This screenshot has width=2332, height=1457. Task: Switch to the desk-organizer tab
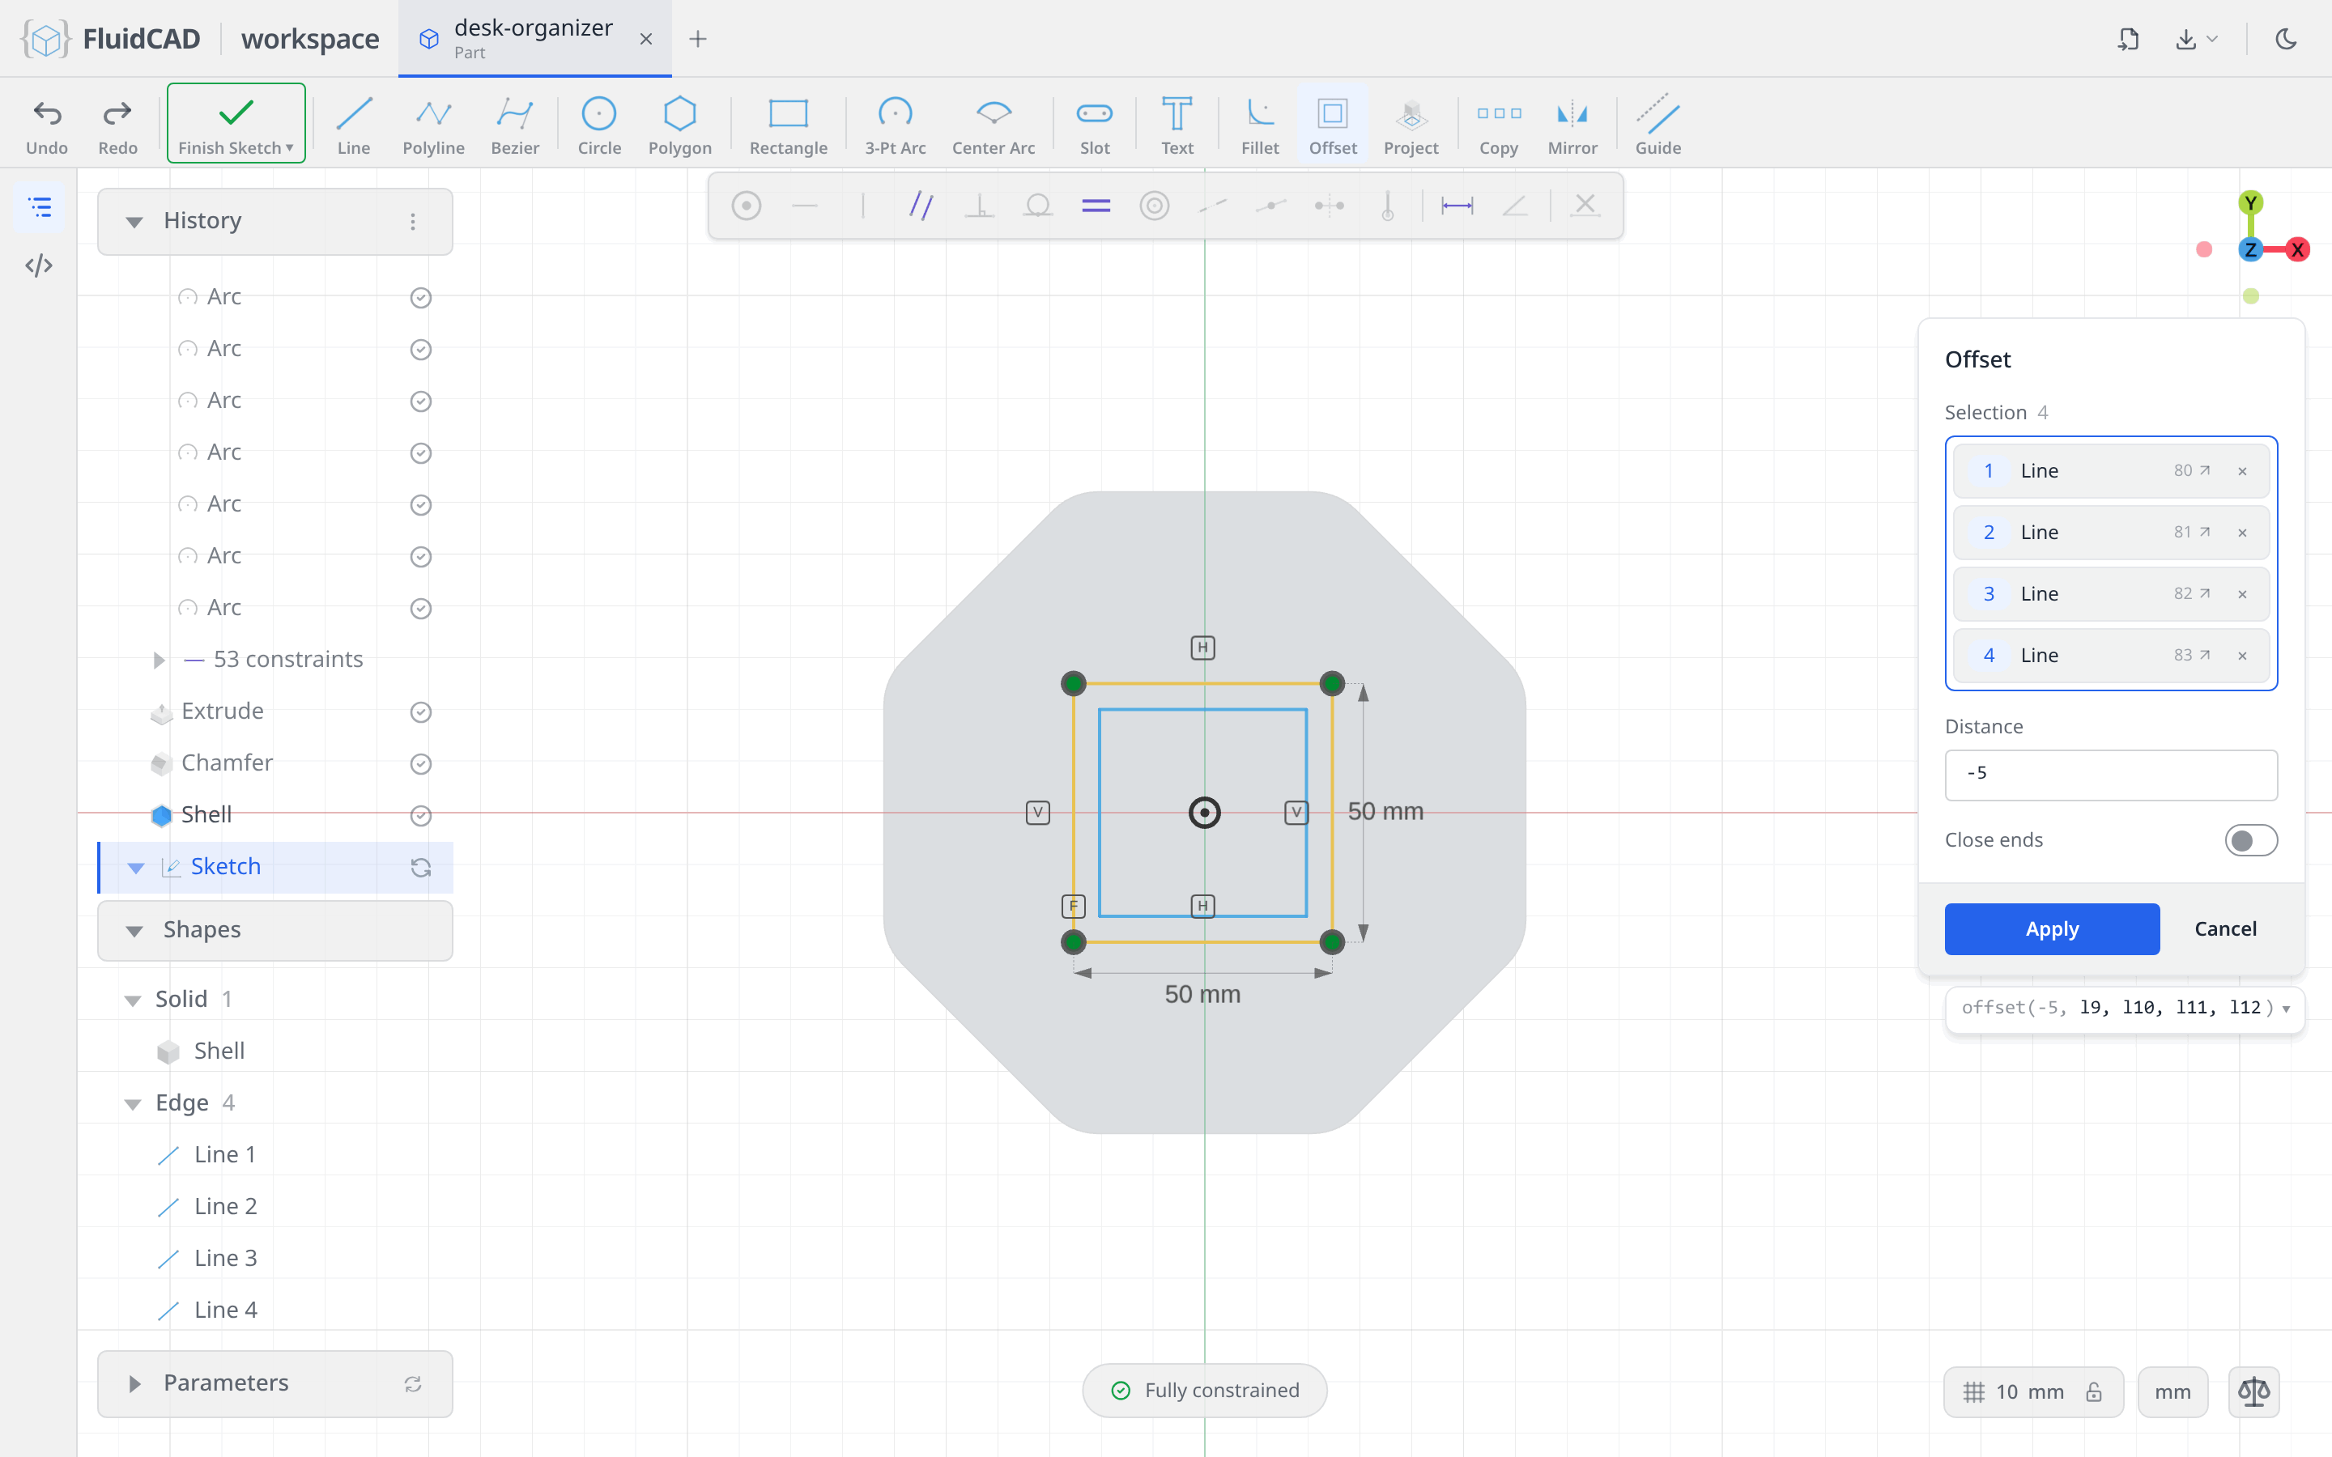pyautogui.click(x=533, y=39)
